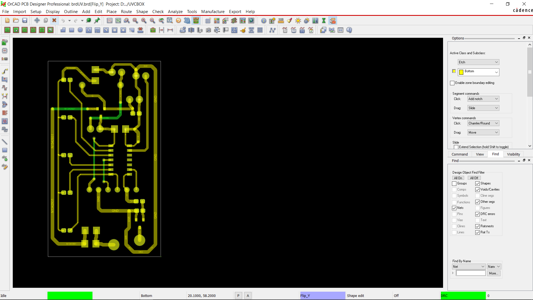This screenshot has height=300, width=533.
Task: Enable zone boundary editing
Action: 452,83
